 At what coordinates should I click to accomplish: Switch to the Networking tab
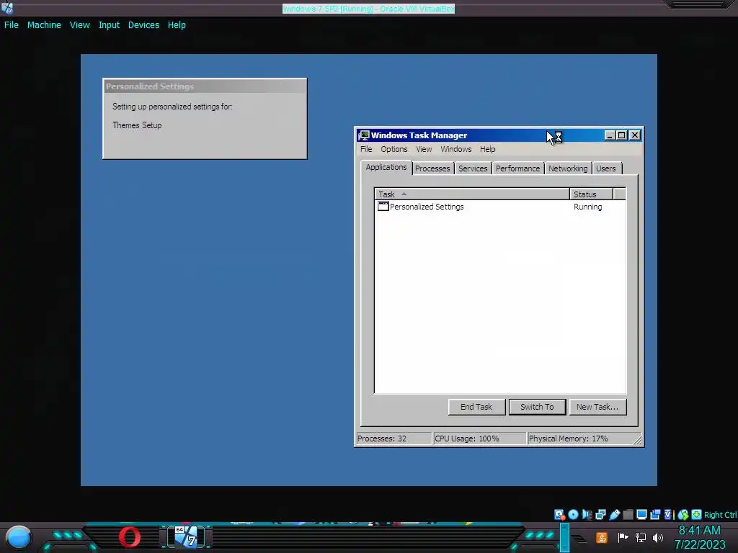tap(568, 168)
